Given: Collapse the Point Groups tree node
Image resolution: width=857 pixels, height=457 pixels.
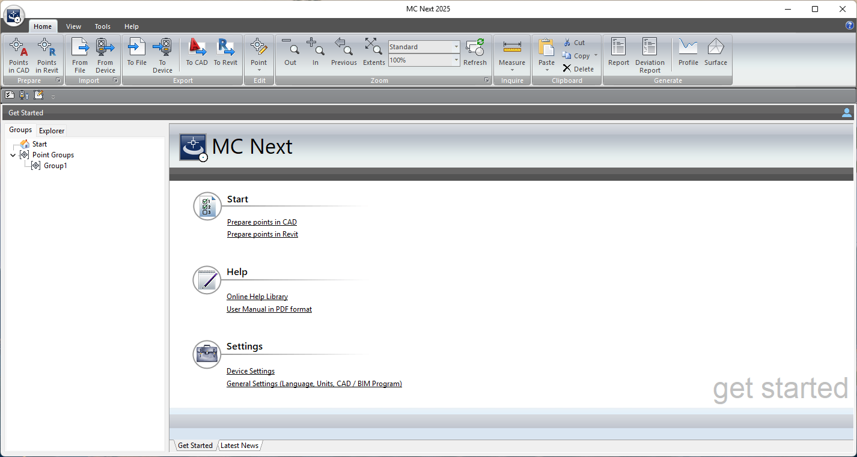Looking at the screenshot, I should [x=13, y=155].
